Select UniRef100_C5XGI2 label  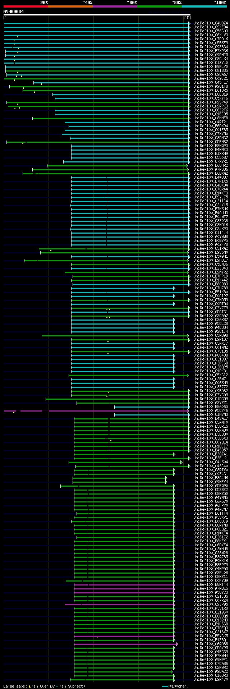(x=211, y=375)
